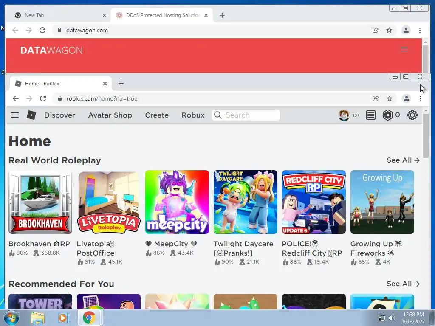
Task: Open the MeepCity game thumbnail
Action: click(177, 202)
